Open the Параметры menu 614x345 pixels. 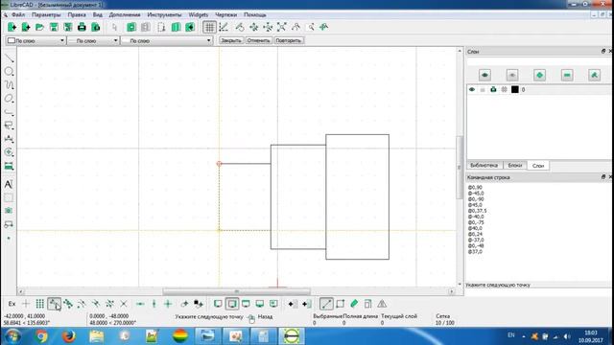(46, 14)
